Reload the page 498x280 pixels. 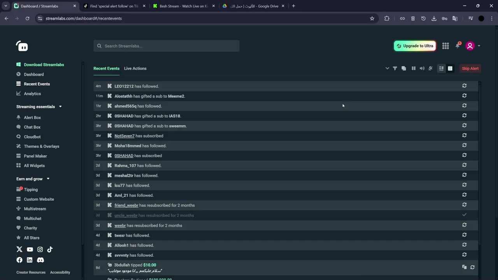[x=27, y=18]
